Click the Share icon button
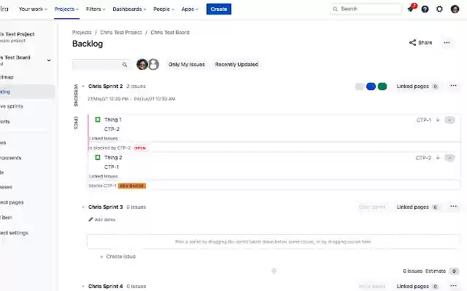 point(420,42)
